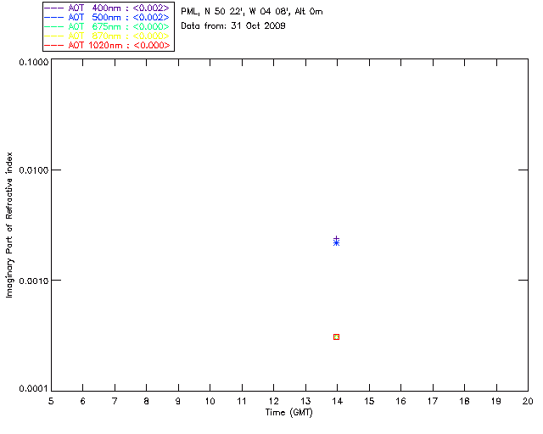This screenshot has height=434, width=543.
Task: Click the AOT 870nm legend entry
Action: (107, 36)
